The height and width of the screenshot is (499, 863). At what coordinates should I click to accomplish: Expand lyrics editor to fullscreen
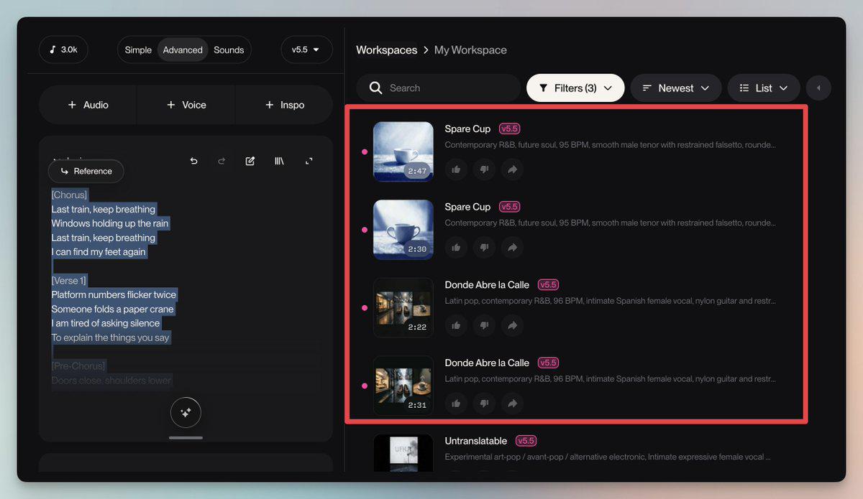click(309, 162)
